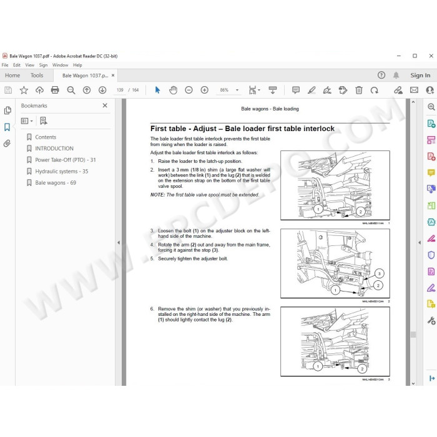The image size is (437, 437).
Task: Show page thumbnails panel
Action: pyautogui.click(x=7, y=110)
